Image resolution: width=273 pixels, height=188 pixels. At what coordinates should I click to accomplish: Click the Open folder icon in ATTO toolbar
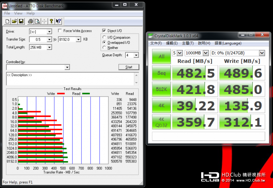(14, 22)
